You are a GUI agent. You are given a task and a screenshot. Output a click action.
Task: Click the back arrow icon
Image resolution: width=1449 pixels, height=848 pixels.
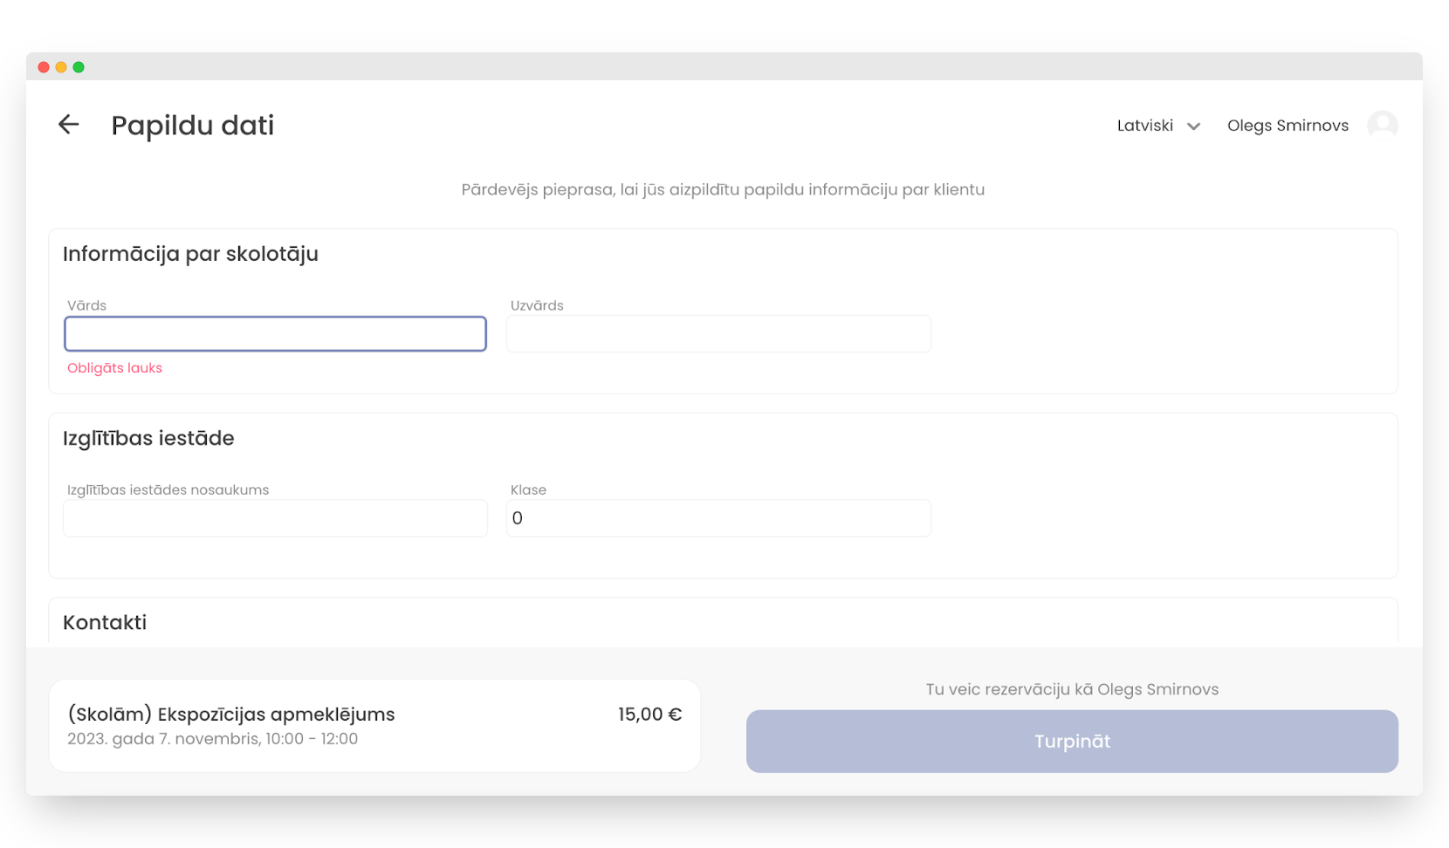click(x=68, y=125)
